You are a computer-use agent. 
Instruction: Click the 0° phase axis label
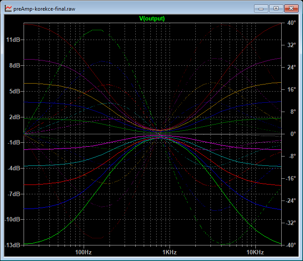pyautogui.click(x=293, y=134)
